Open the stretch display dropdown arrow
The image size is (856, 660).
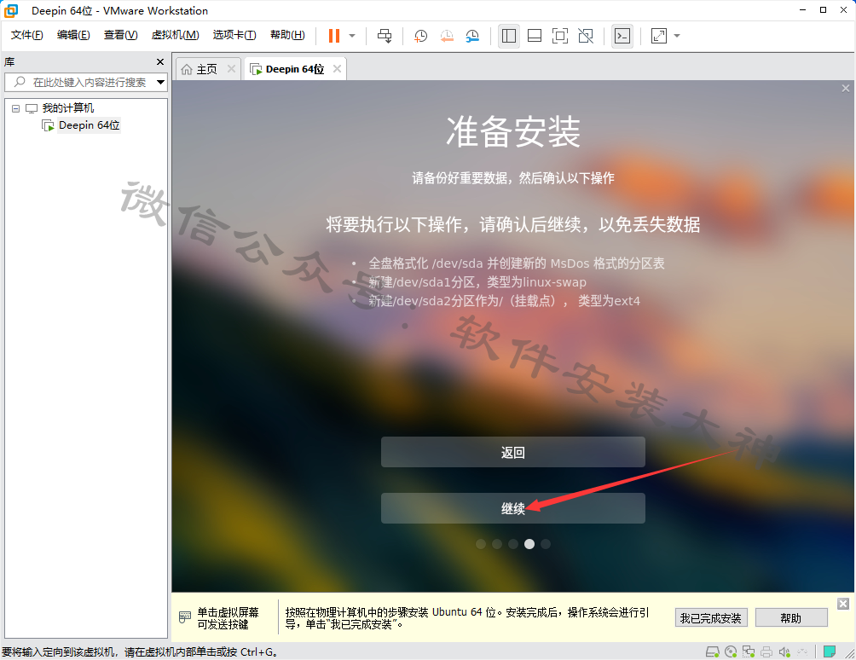coord(677,36)
